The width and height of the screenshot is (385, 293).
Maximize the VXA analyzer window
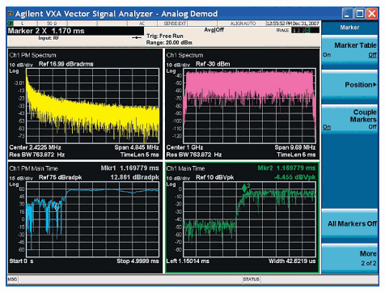pyautogui.click(x=359, y=13)
